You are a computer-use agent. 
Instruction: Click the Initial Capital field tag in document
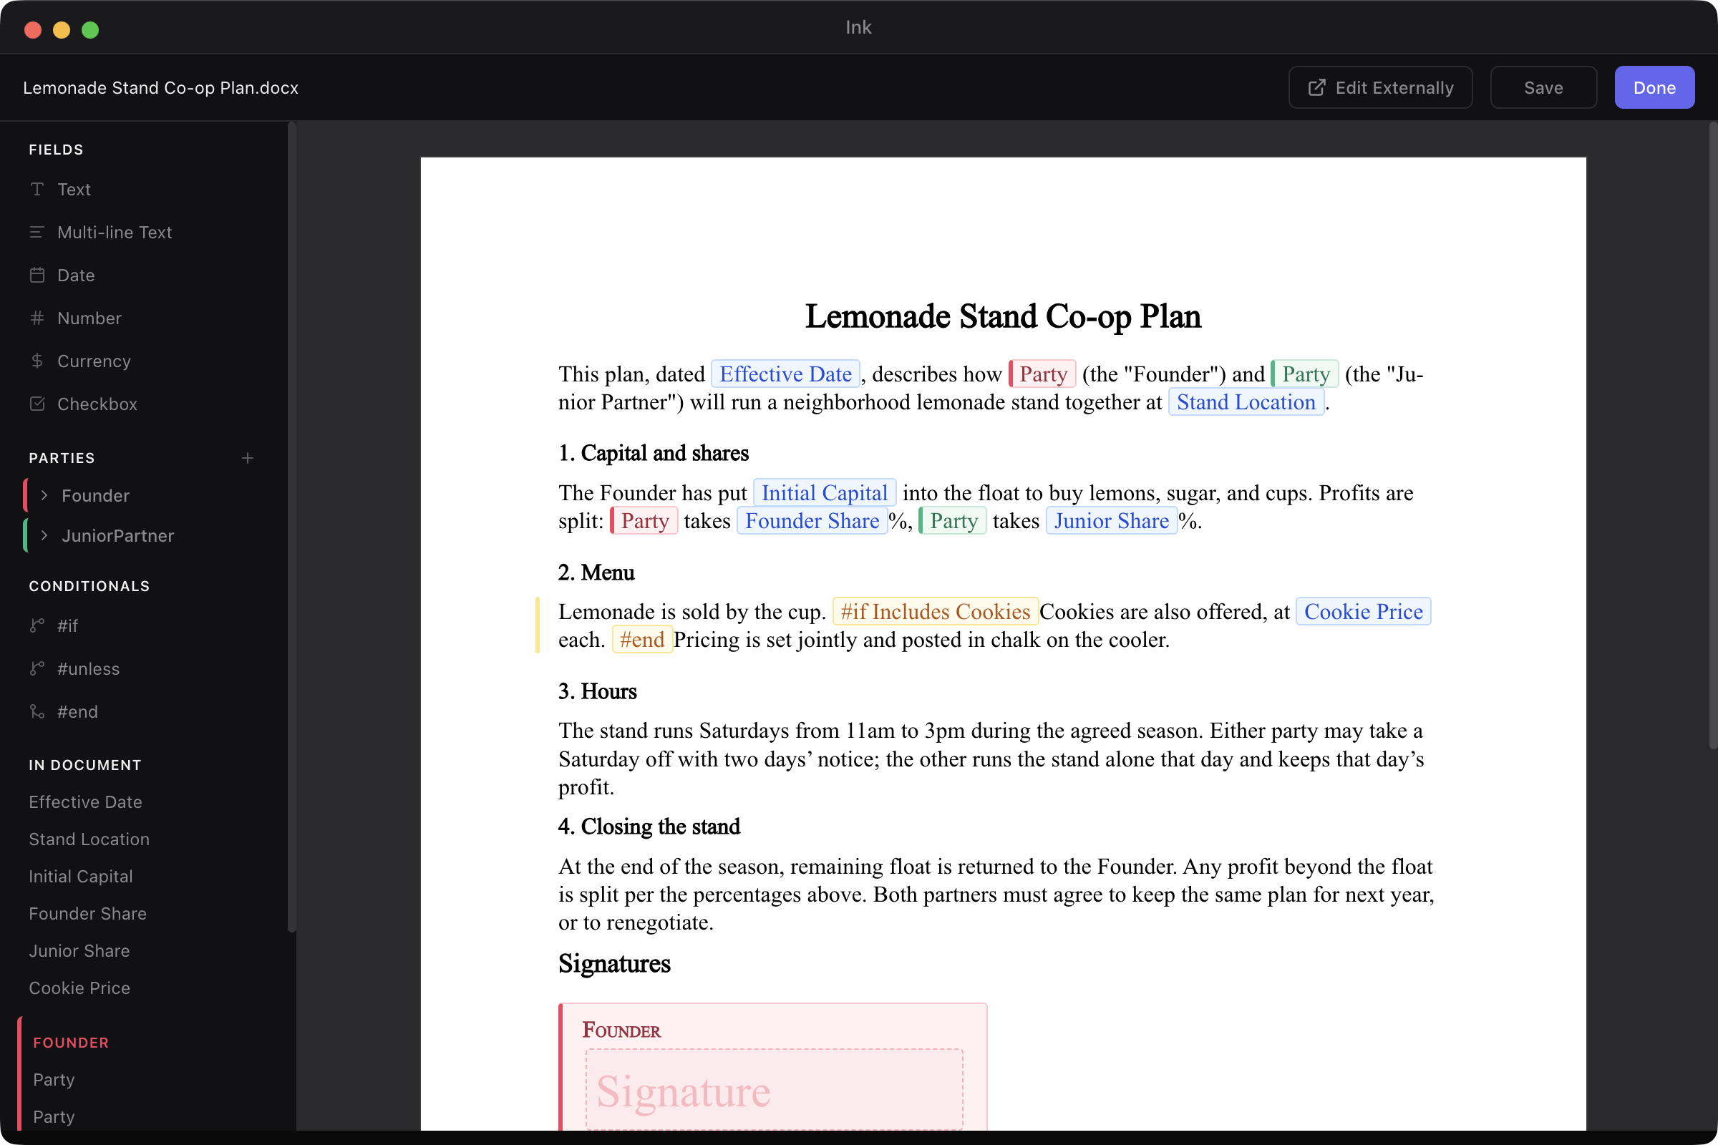coord(825,493)
